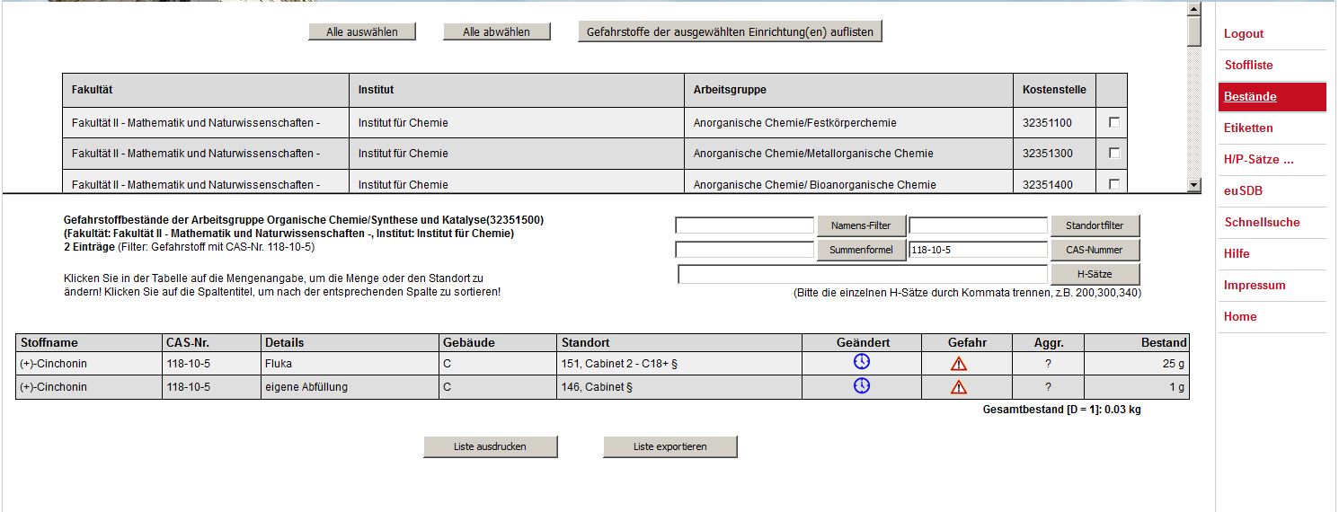This screenshot has height=512, width=1339.
Task: Go to Etiketten menu item
Action: click(x=1248, y=128)
